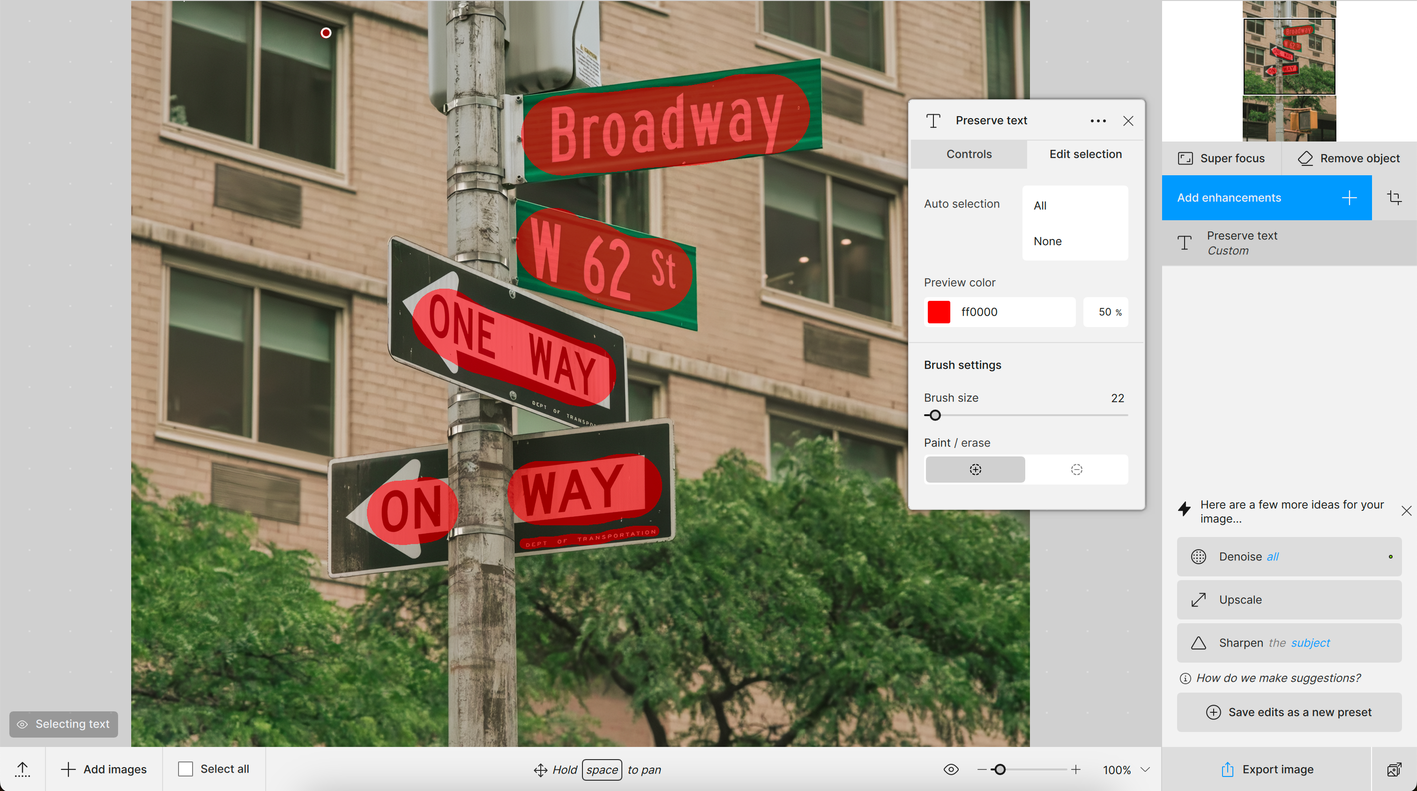Screen dimensions: 1417x791
Task: Click the red preview color swatch
Action: pos(939,312)
